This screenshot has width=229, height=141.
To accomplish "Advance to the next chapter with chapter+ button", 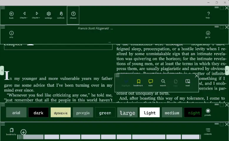I will [36, 15].
